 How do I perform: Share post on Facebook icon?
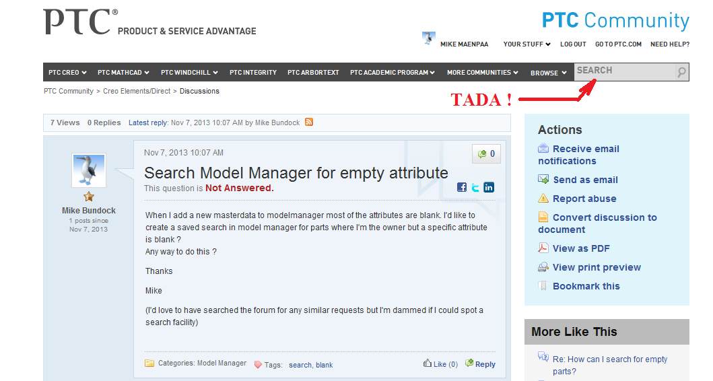pos(462,187)
